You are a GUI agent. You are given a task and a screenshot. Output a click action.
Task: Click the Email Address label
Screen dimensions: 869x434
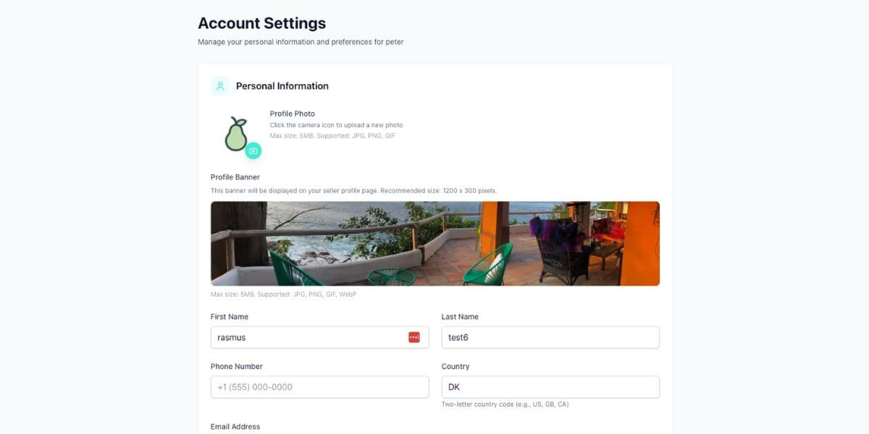235,427
